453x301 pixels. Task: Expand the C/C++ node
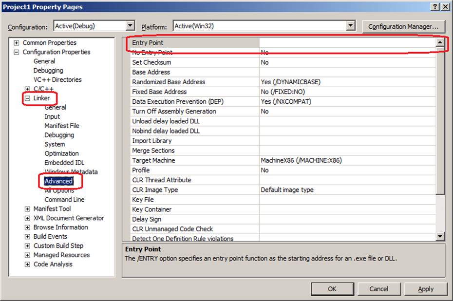(x=27, y=89)
